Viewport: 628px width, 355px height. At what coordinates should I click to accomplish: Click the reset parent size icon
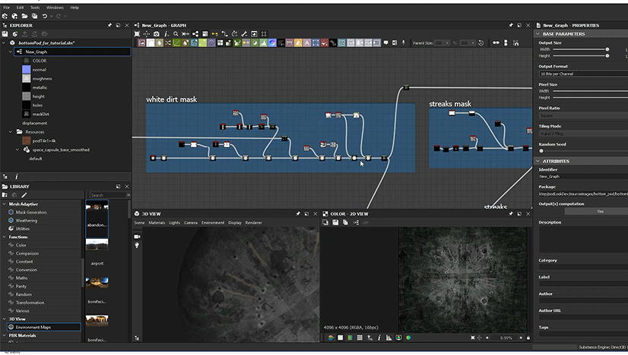(481, 42)
